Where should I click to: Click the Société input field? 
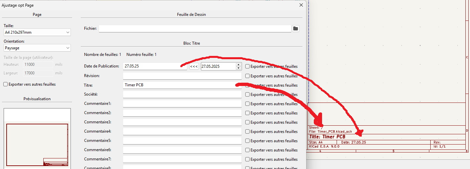[182, 94]
